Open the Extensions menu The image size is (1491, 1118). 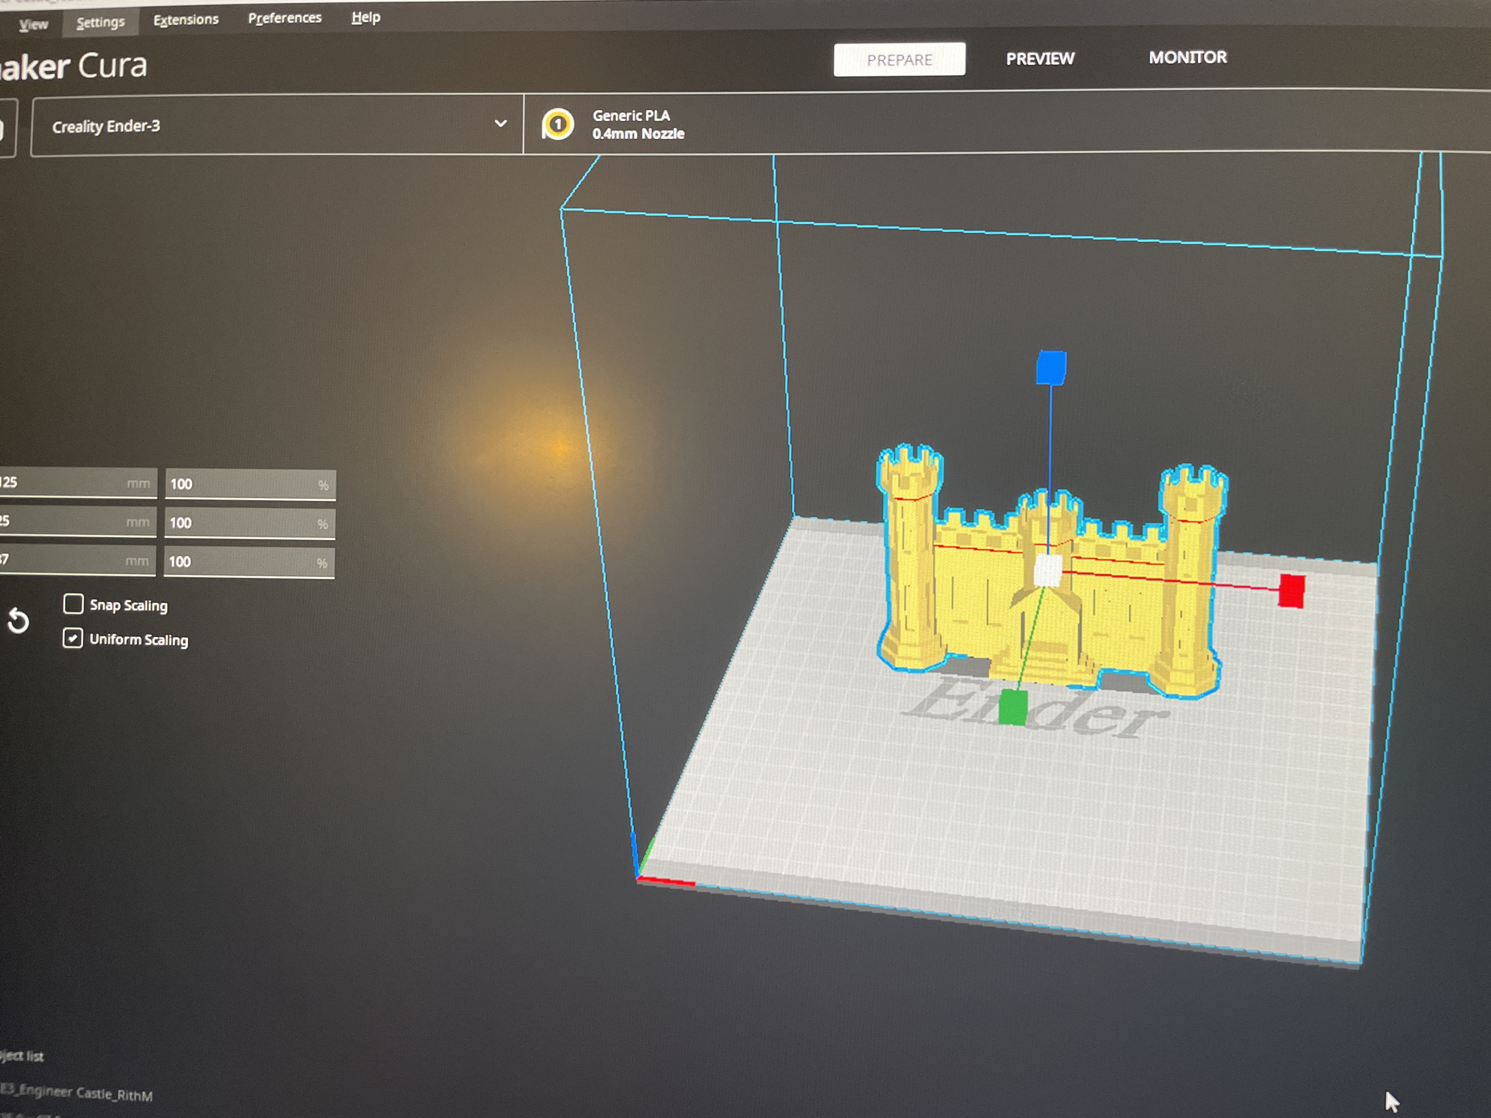pos(186,20)
